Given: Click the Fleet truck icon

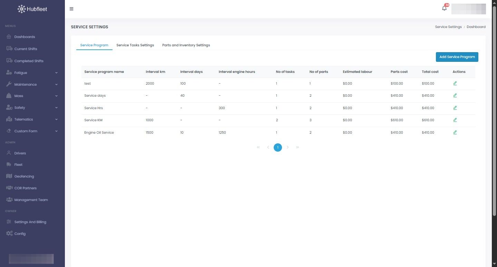Looking at the screenshot, I should (x=9, y=165).
